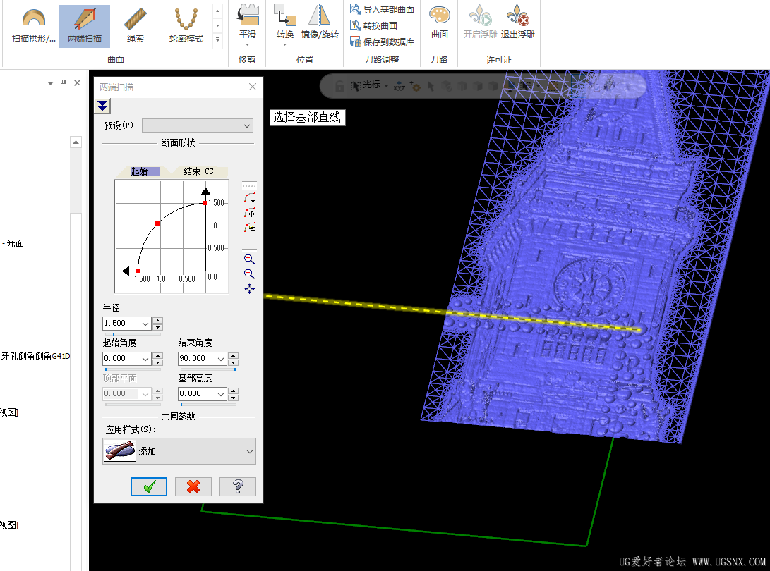This screenshot has height=571, width=770.
Task: Open left panel options dropdown arrow
Action: tap(50, 83)
